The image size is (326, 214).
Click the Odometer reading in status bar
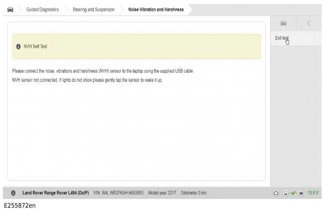(x=194, y=193)
